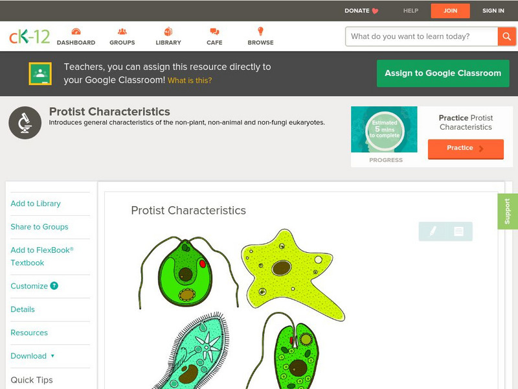Click the orange search magnifier button
This screenshot has height=389, width=518.
coord(506,36)
